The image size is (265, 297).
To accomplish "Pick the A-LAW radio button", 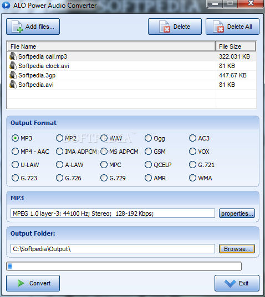I will coord(69,165).
